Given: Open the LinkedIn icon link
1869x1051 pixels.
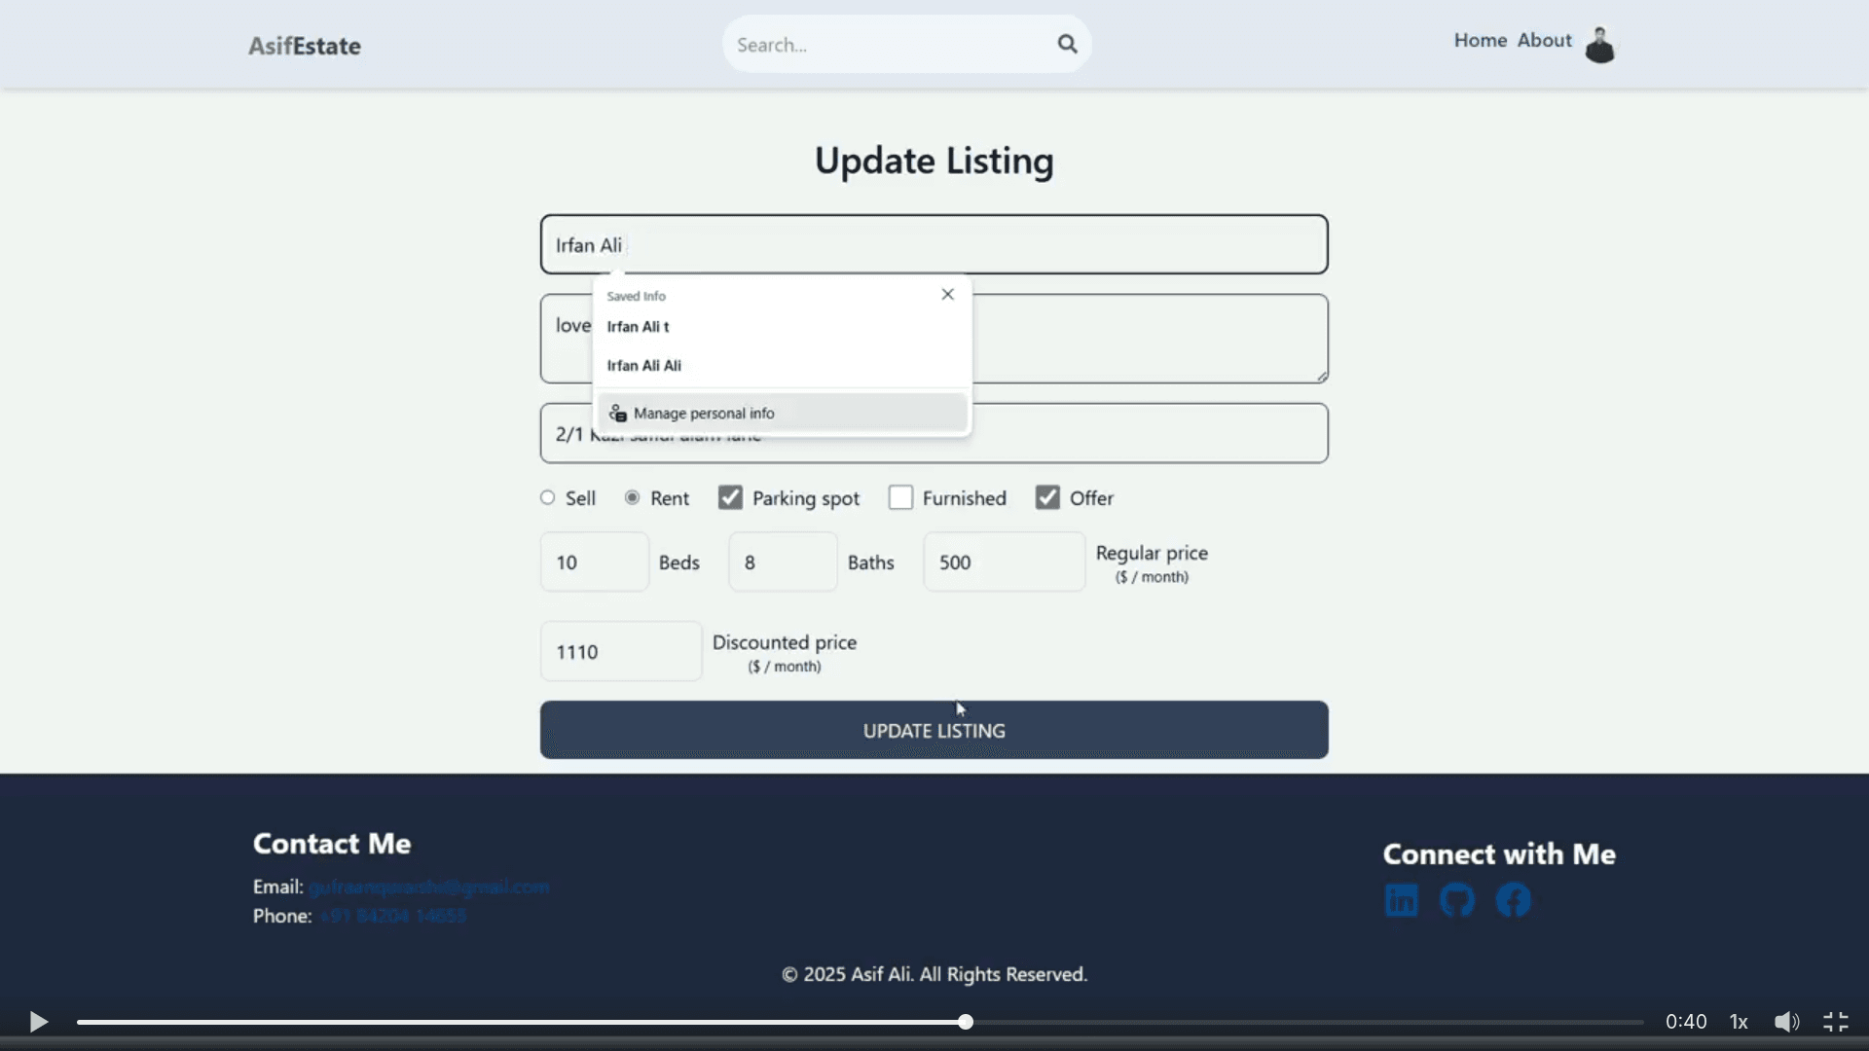Looking at the screenshot, I should [x=1401, y=900].
